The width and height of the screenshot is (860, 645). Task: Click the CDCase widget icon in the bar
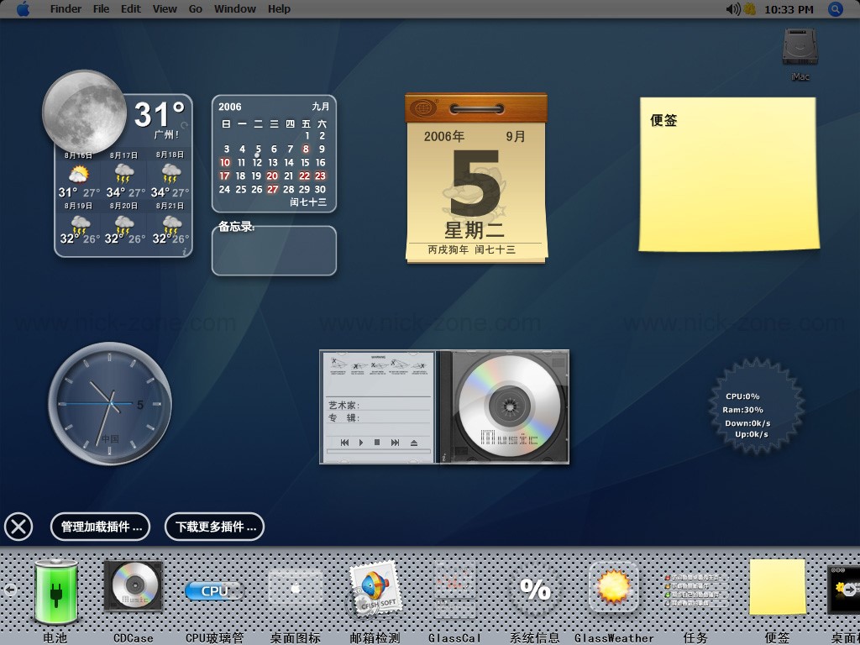click(133, 586)
